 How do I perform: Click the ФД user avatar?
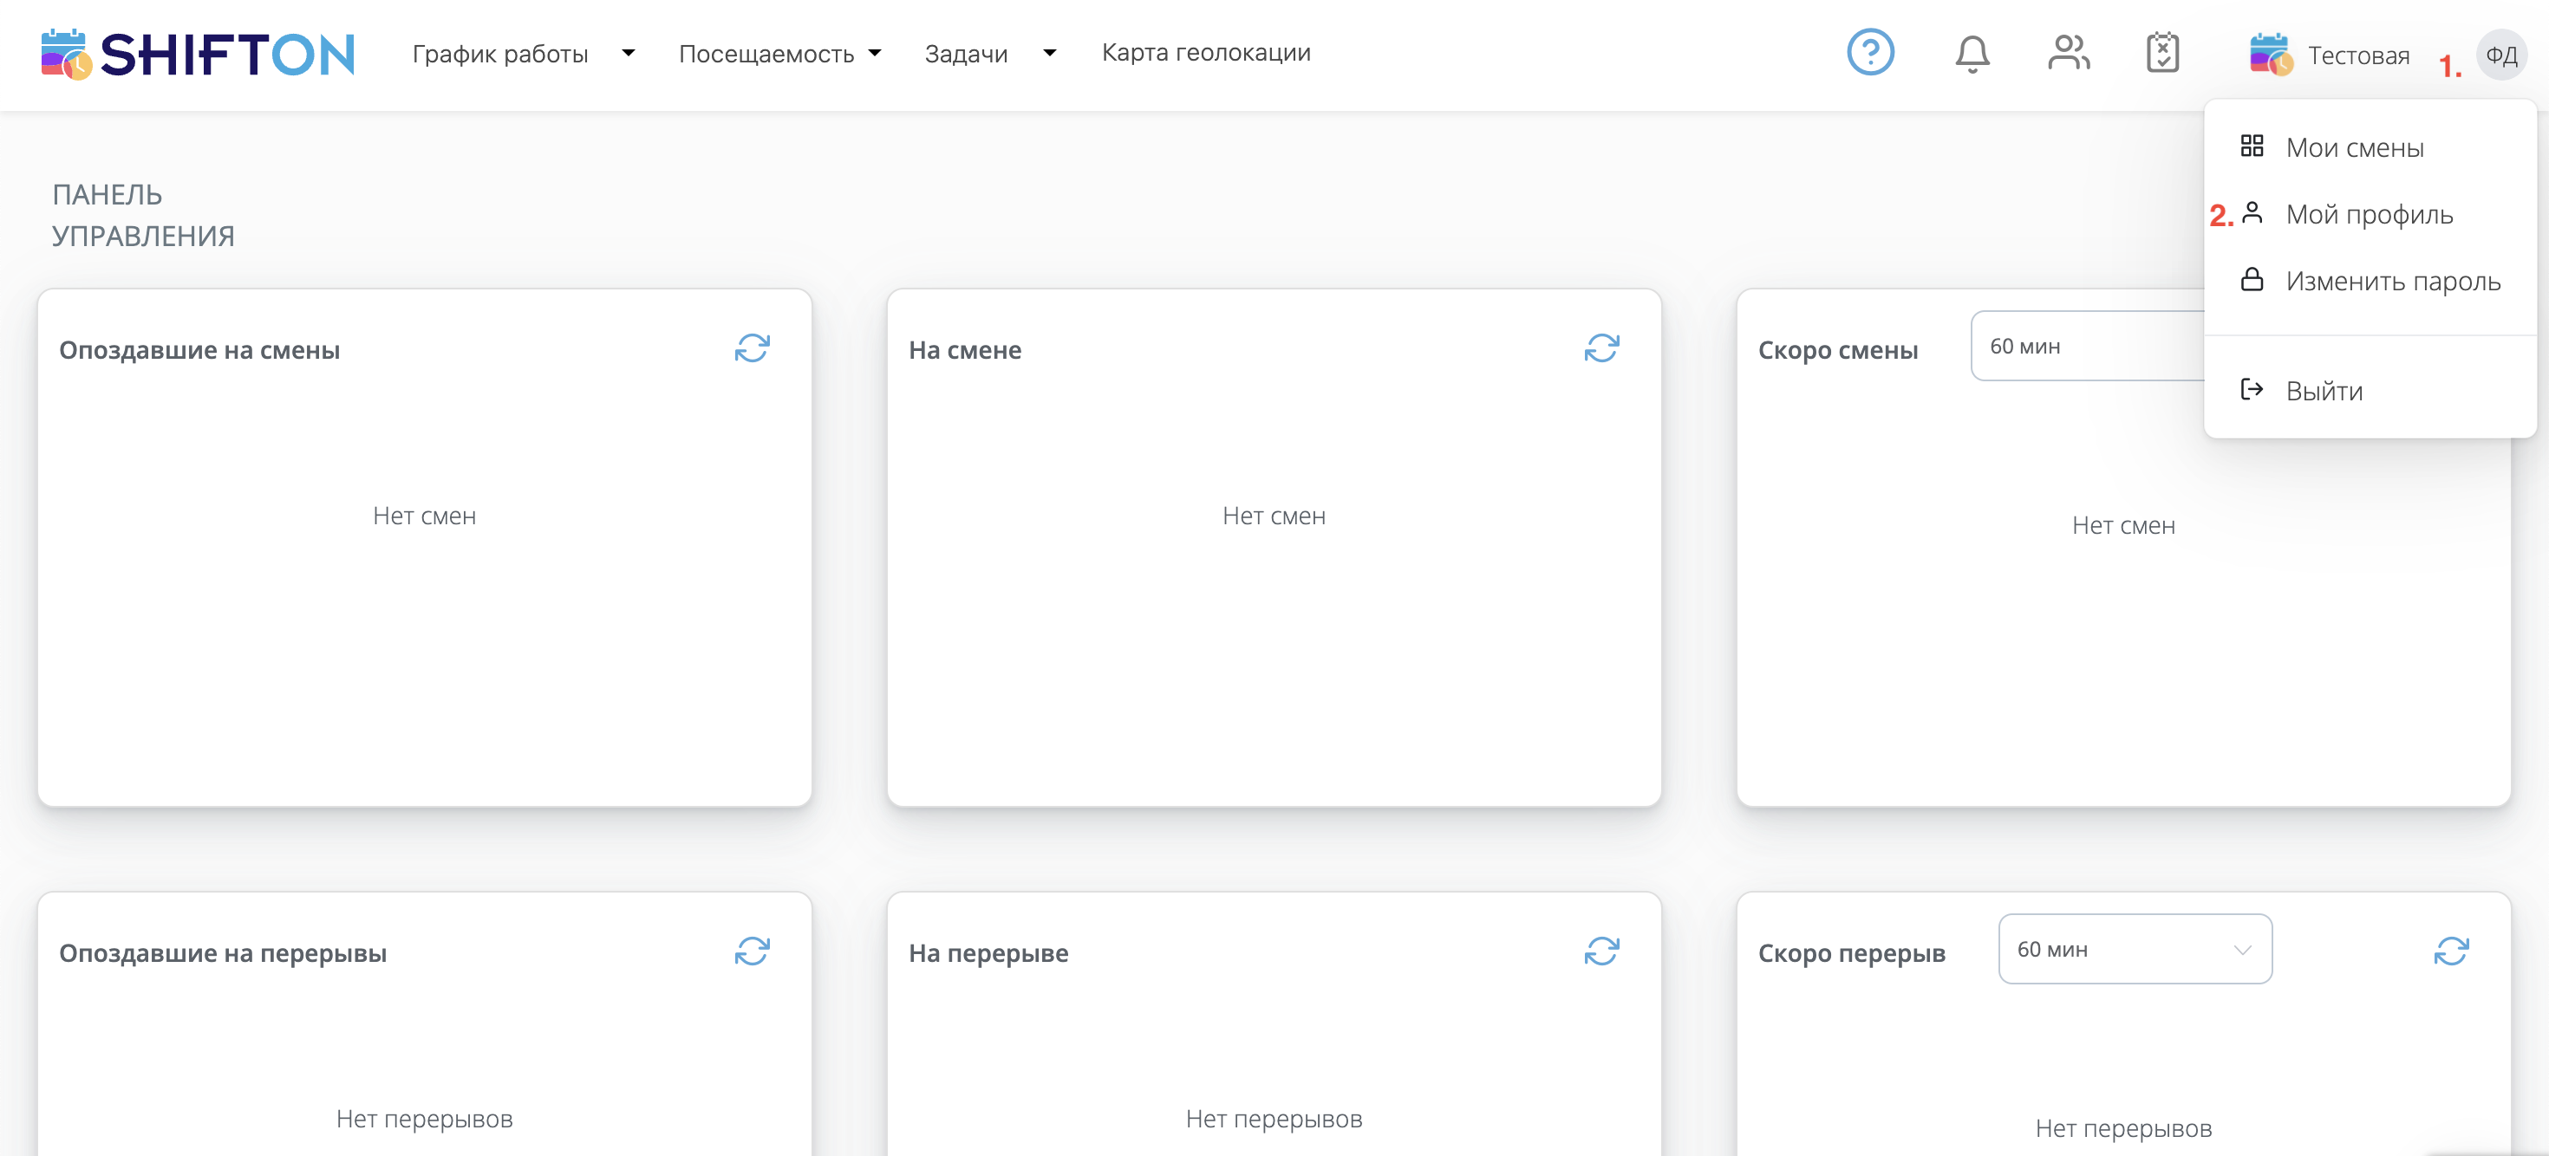click(x=2500, y=55)
